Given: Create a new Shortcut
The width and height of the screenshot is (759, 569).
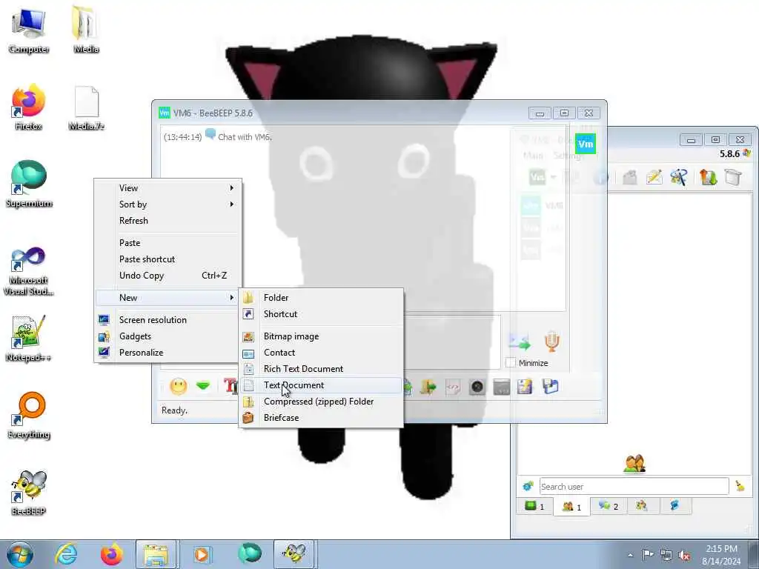Looking at the screenshot, I should pos(321,314).
